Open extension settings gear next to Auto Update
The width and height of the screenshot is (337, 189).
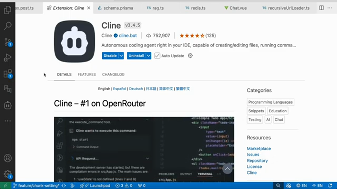[x=190, y=56]
